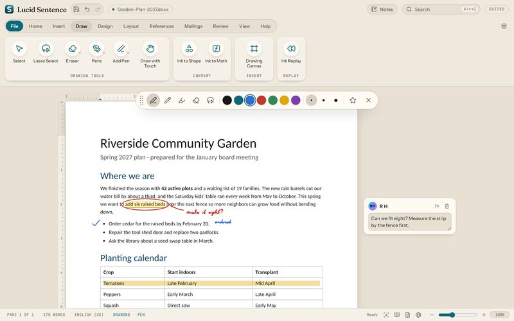This screenshot has width=514, height=321.
Task: Click the Add Pen tool
Action: (x=121, y=53)
